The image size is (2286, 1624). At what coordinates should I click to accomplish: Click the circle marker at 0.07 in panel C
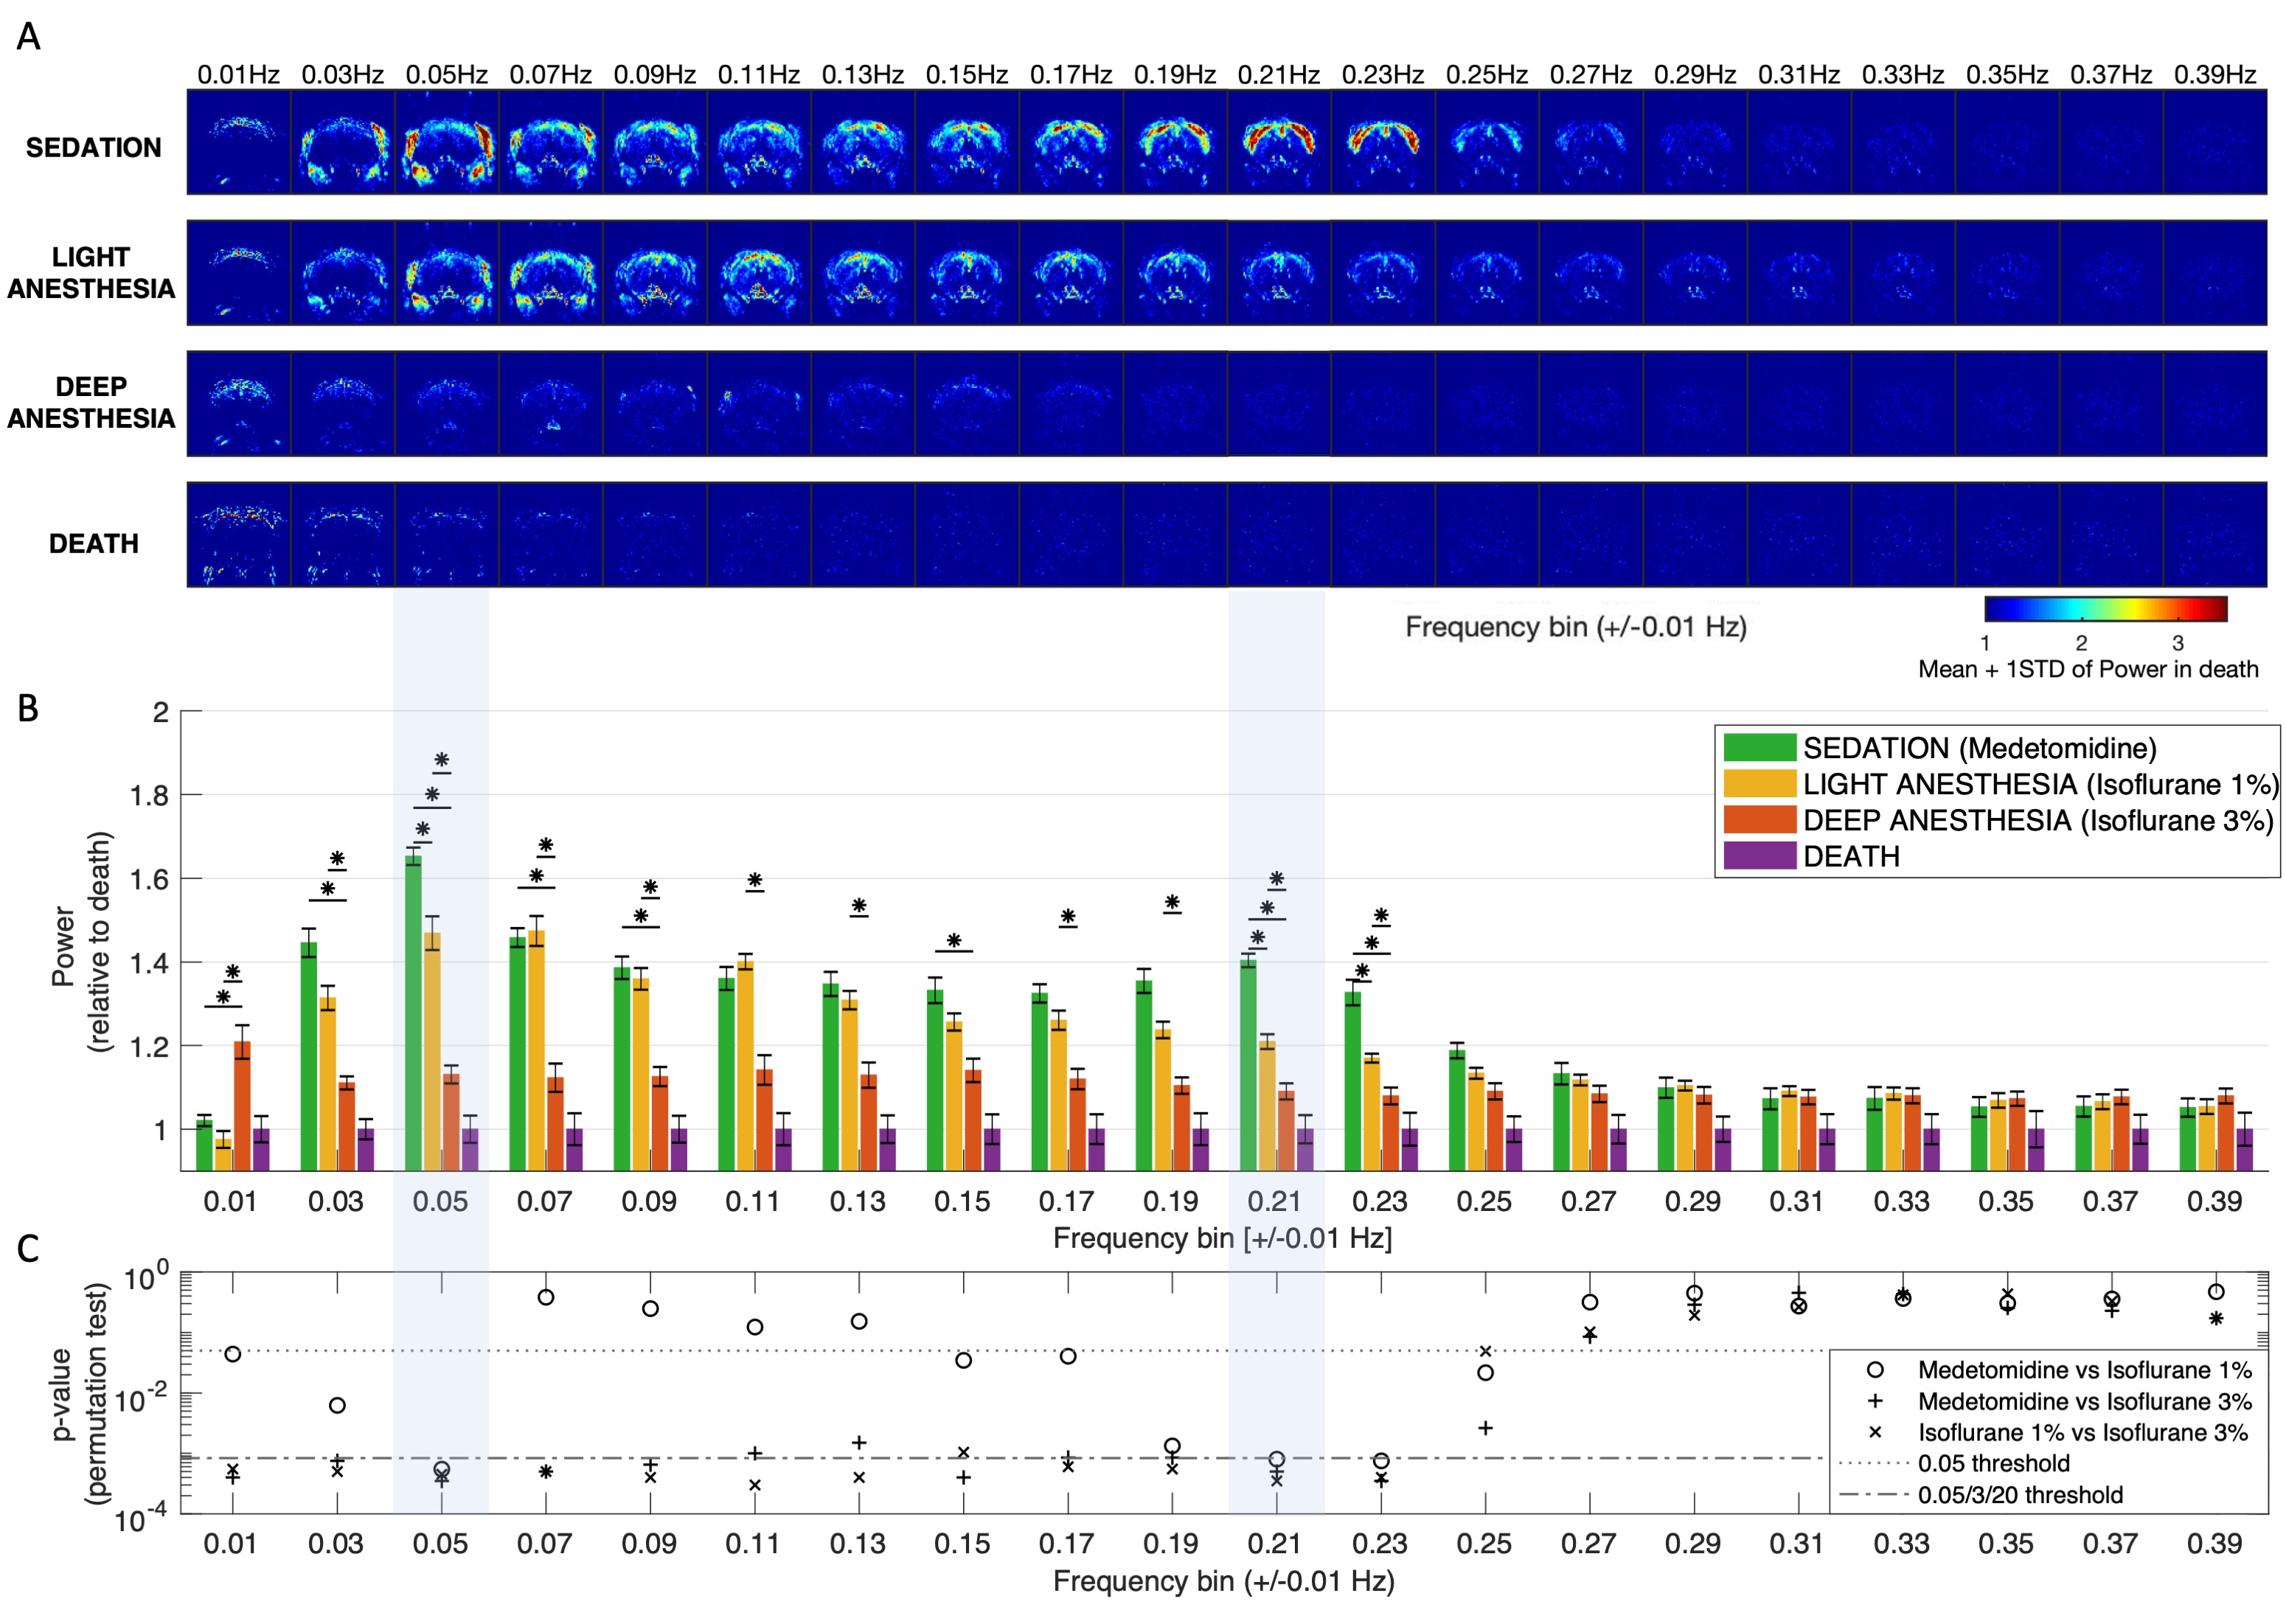tap(546, 1298)
